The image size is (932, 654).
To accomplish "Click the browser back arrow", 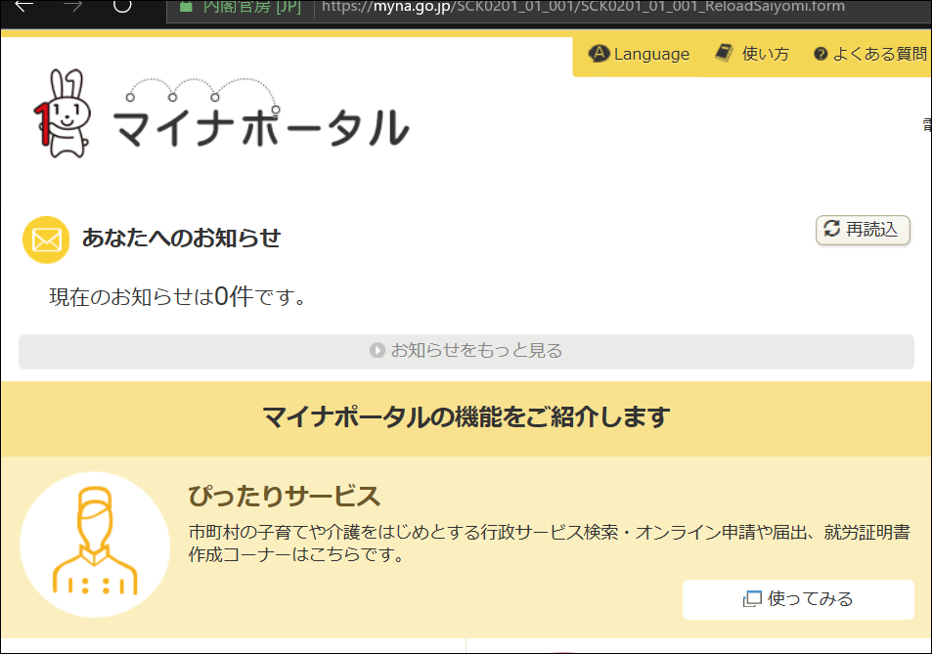I will click(23, 7).
